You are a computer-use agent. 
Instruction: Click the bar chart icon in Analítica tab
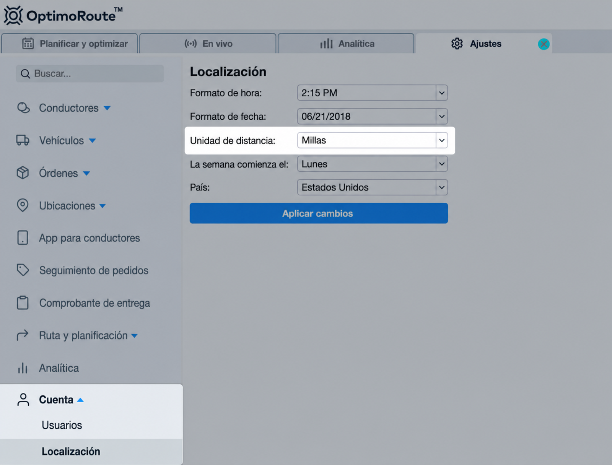[x=326, y=44]
